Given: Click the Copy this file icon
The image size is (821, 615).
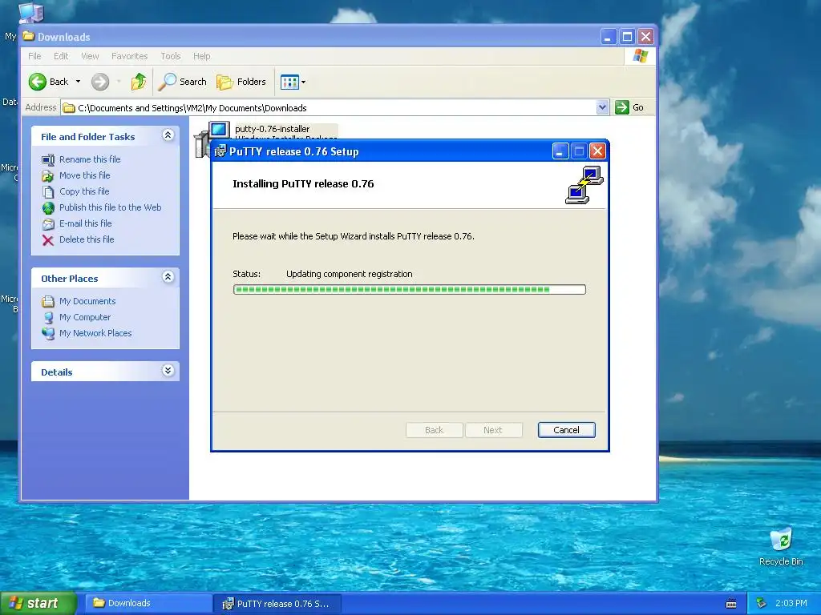Looking at the screenshot, I should coord(48,192).
